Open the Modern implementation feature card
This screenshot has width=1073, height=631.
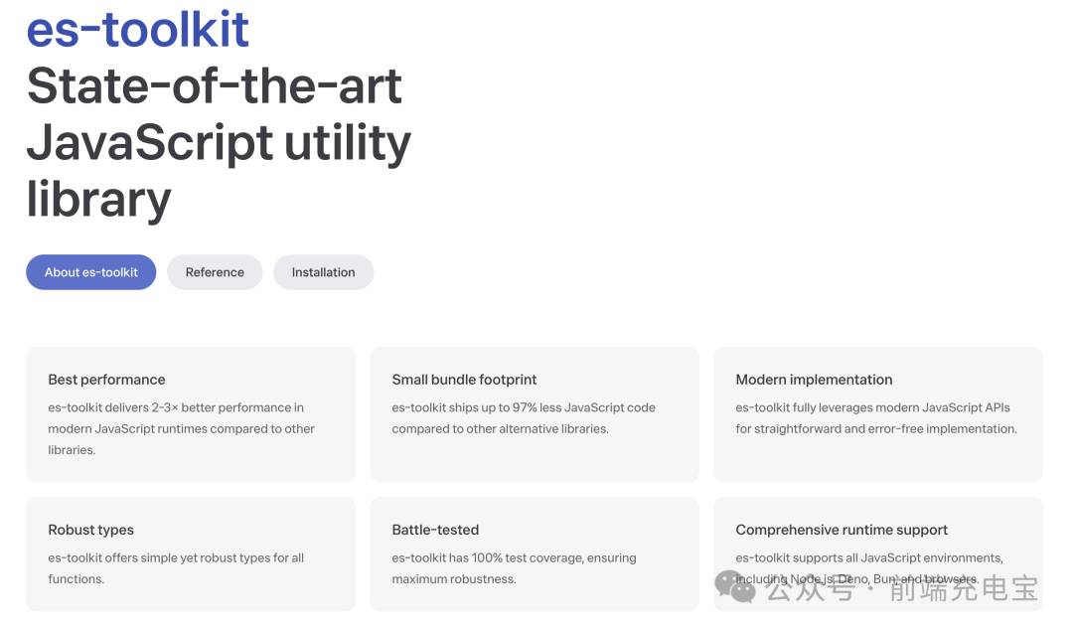point(878,414)
